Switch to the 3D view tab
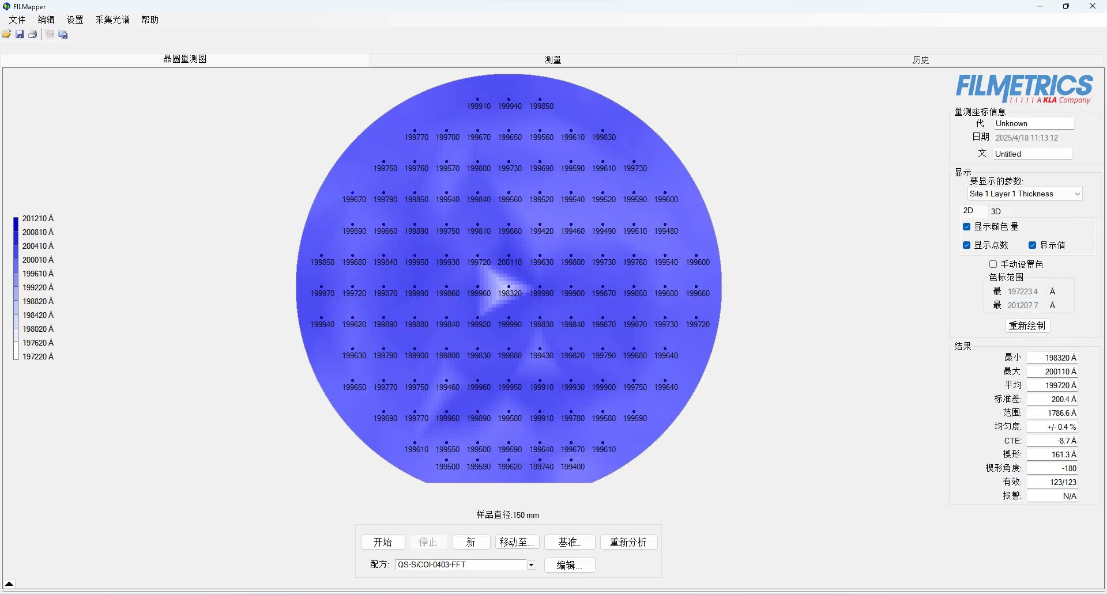The height and width of the screenshot is (595, 1107). (996, 211)
